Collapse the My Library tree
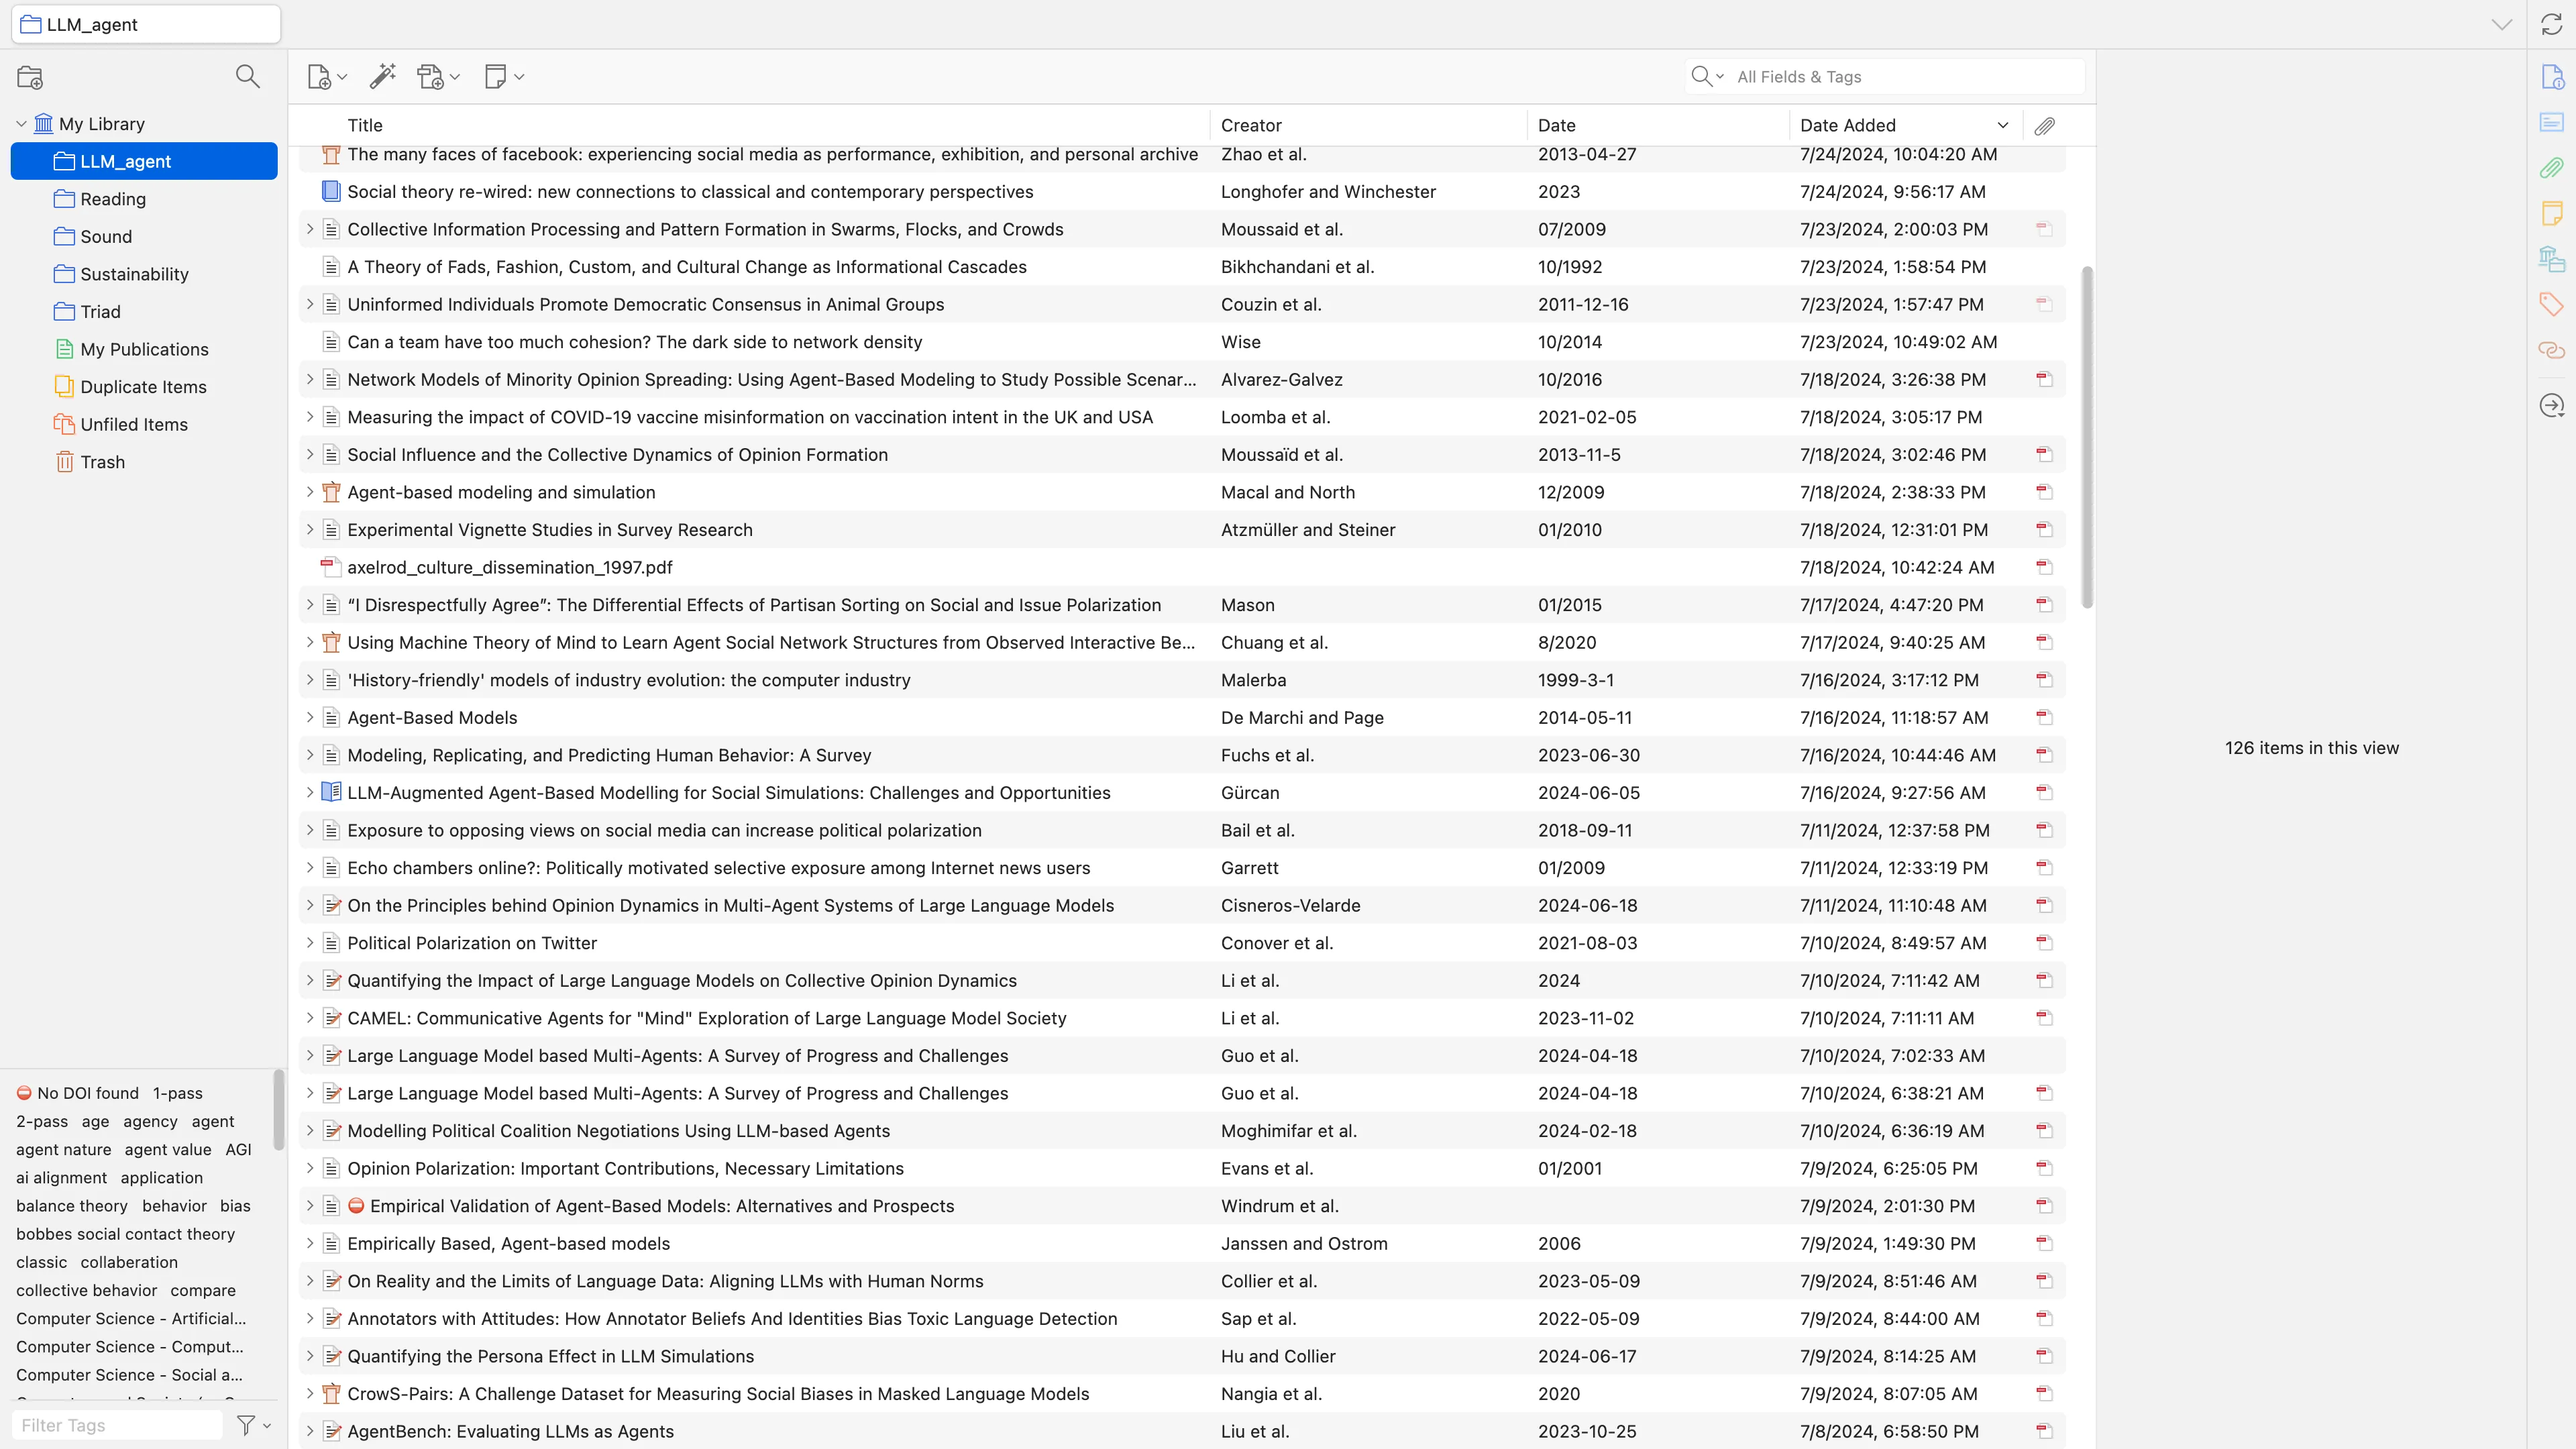Viewport: 2576px width, 1449px height. tap(21, 124)
